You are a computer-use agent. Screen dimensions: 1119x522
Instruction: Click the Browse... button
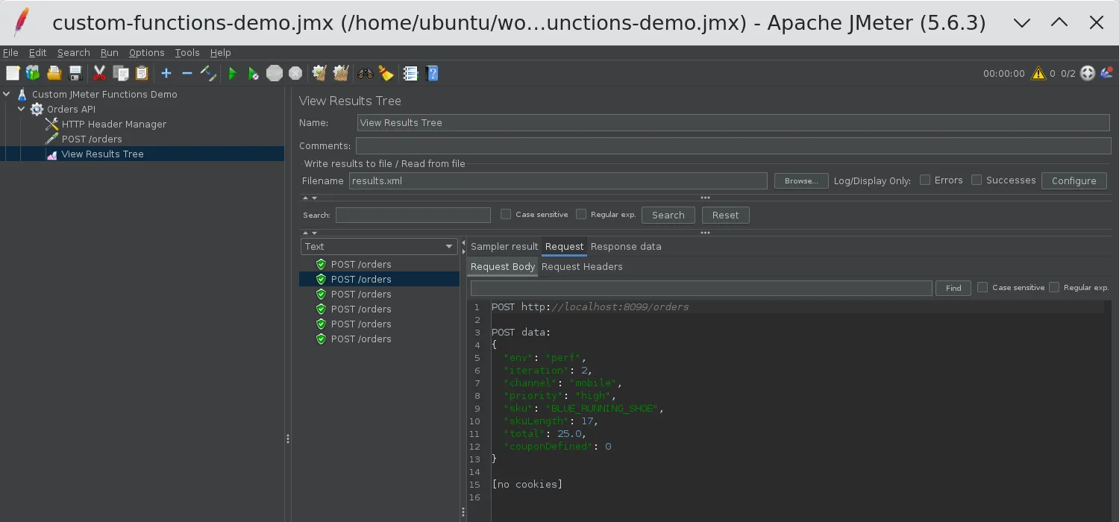click(801, 180)
